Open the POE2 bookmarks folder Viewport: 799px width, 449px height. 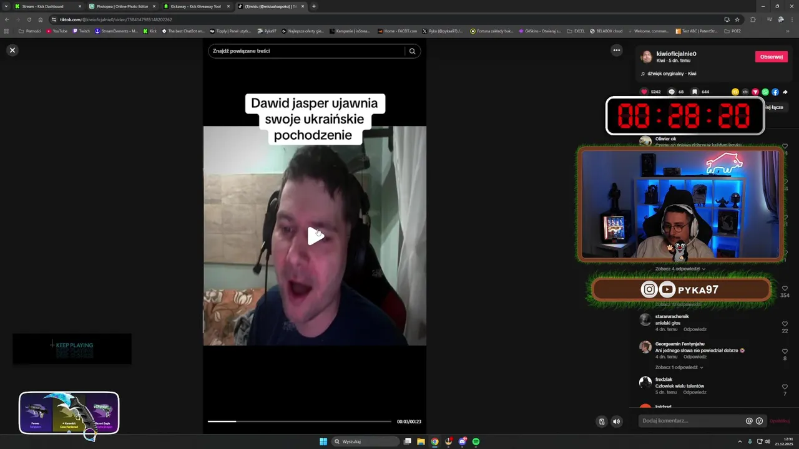[x=733, y=31]
